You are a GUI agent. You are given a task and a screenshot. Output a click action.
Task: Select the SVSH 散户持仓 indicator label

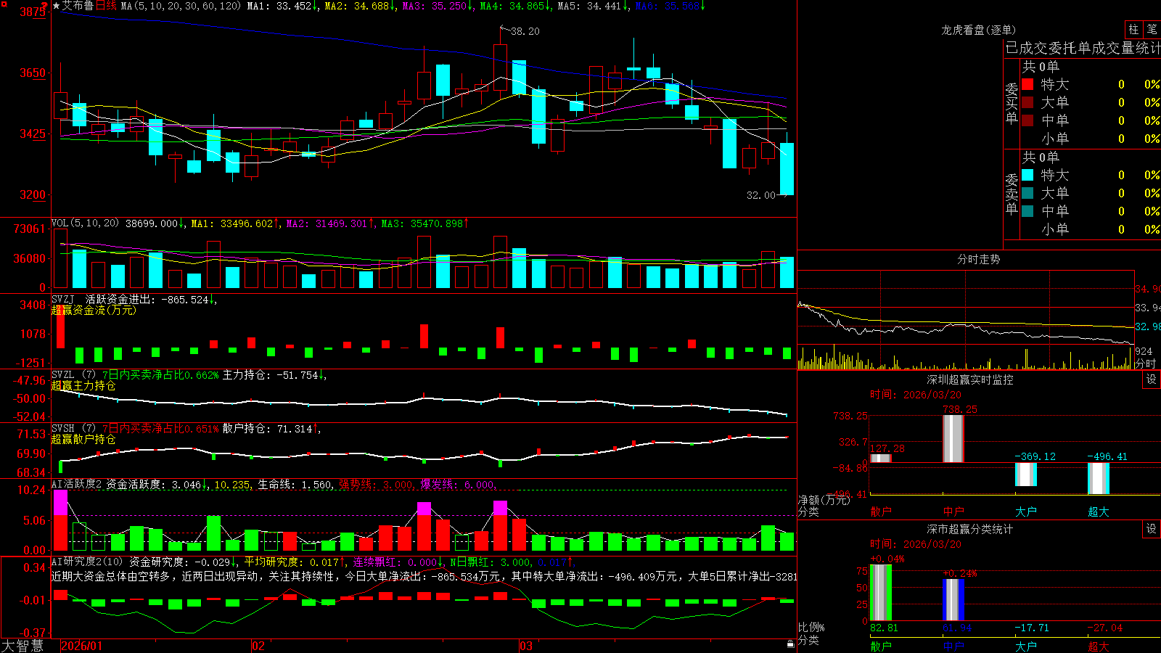[73, 429]
